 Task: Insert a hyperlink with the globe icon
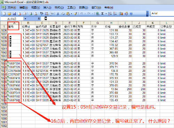tap(98, 14)
